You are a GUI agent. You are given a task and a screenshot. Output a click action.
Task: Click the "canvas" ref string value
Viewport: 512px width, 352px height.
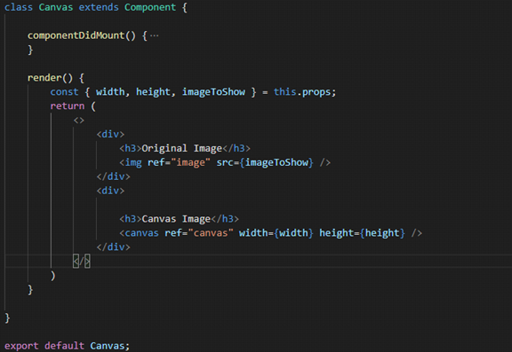point(211,233)
